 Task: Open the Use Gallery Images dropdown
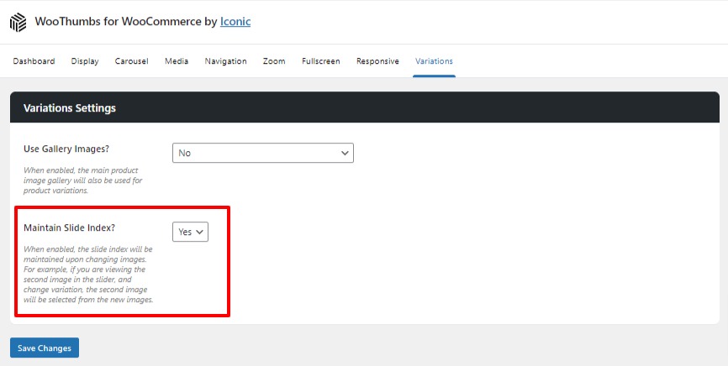pos(262,153)
